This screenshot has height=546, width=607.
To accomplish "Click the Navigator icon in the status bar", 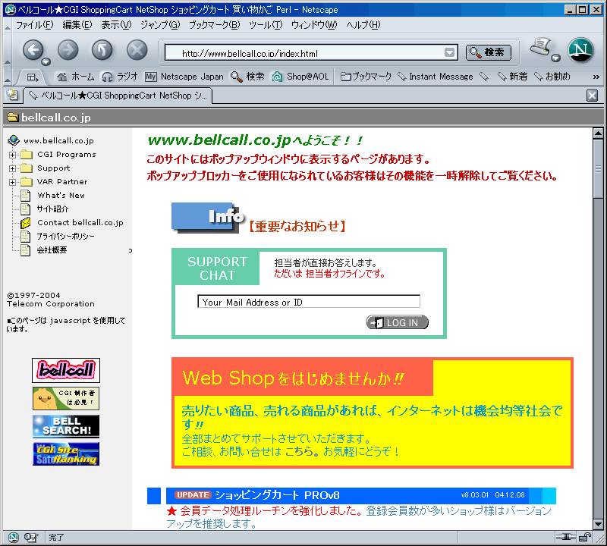I will click(x=13, y=537).
